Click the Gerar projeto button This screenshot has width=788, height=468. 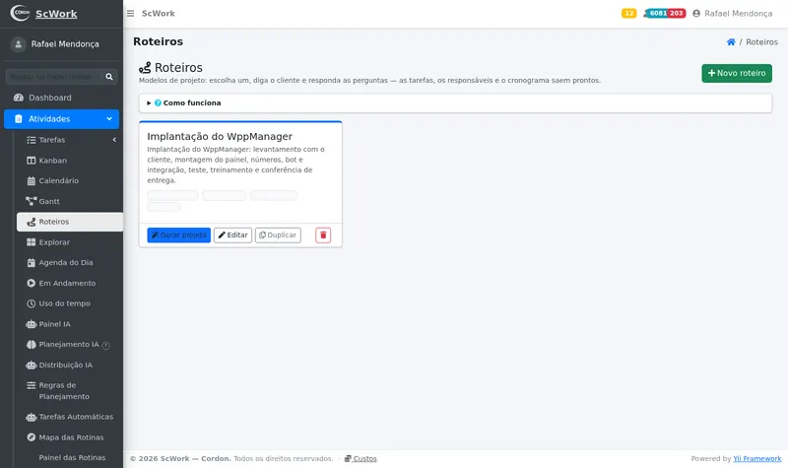179,235
